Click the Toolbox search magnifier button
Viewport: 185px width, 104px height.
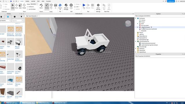click(x=23, y=21)
